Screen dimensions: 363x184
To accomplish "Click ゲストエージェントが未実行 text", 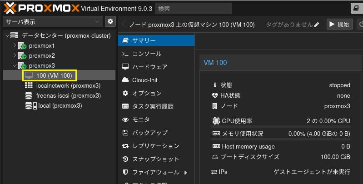I will tap(312, 172).
